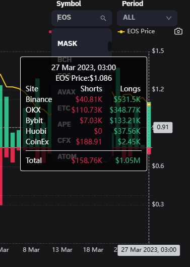Select APE from the symbol list
Screen dimensions: 190x267
(64, 124)
